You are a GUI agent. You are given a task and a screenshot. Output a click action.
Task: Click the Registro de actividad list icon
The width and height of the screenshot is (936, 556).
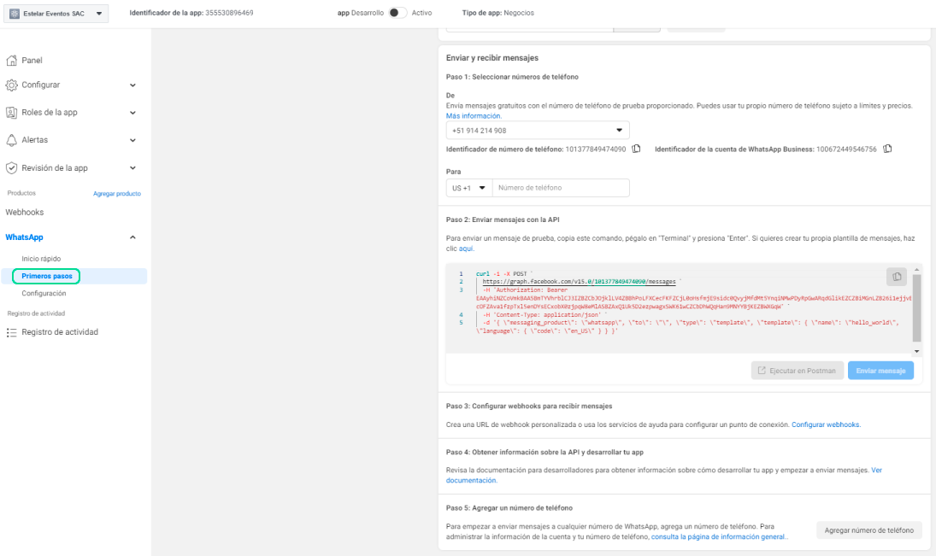(x=12, y=332)
